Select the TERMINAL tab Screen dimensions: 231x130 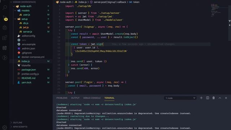pyautogui.click(x=109, y=98)
